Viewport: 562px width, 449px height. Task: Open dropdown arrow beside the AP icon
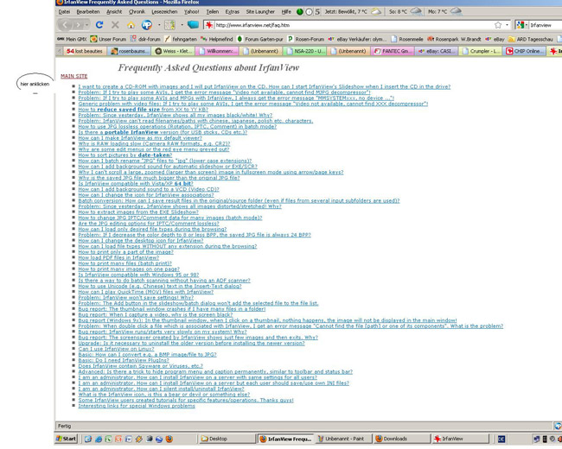tap(159, 25)
